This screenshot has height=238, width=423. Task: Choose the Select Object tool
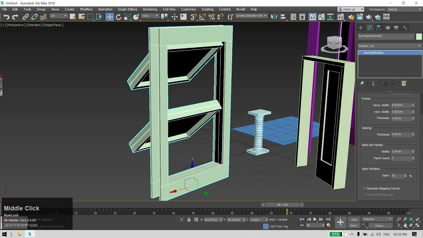73,17
